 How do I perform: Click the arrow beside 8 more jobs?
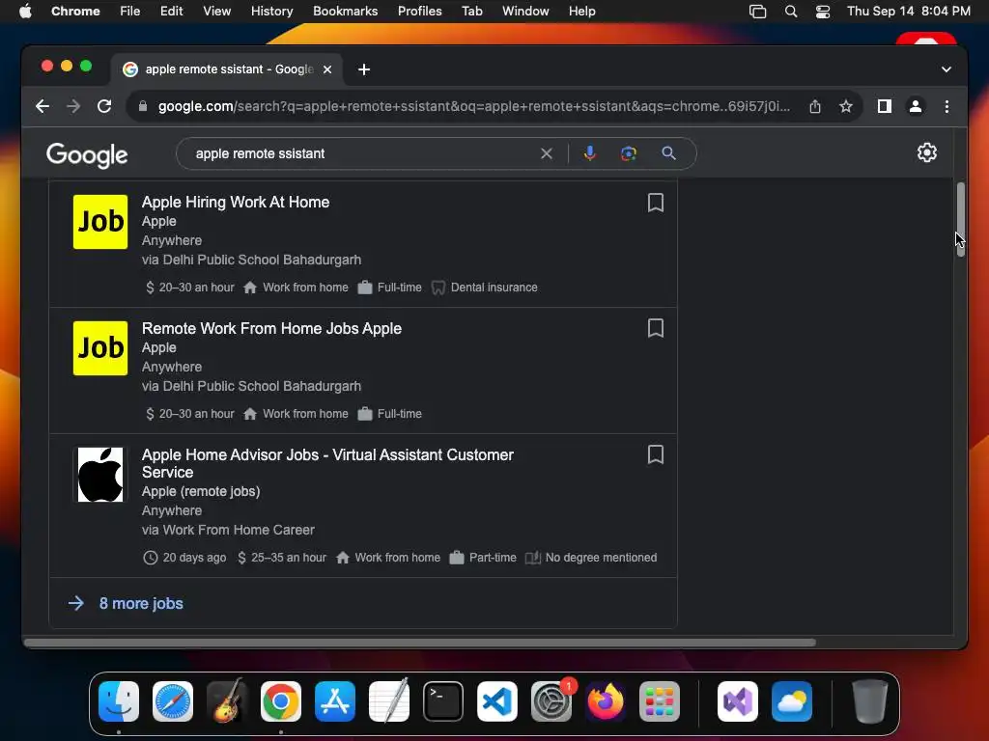click(76, 603)
